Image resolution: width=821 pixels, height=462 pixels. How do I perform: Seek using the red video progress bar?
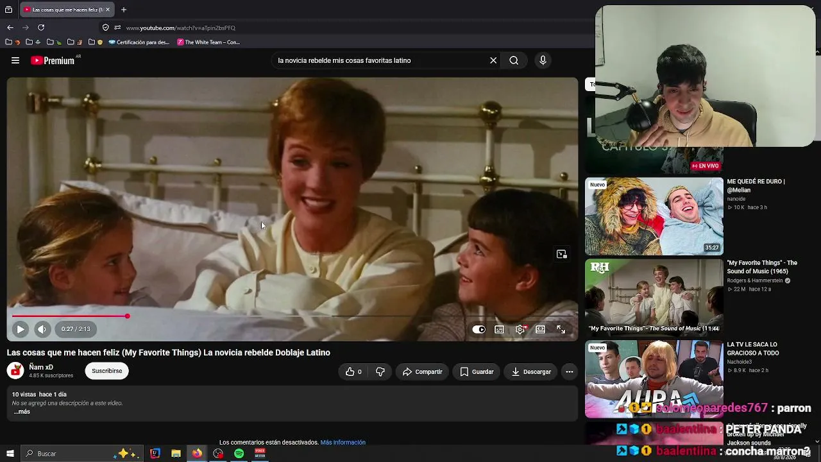292,316
